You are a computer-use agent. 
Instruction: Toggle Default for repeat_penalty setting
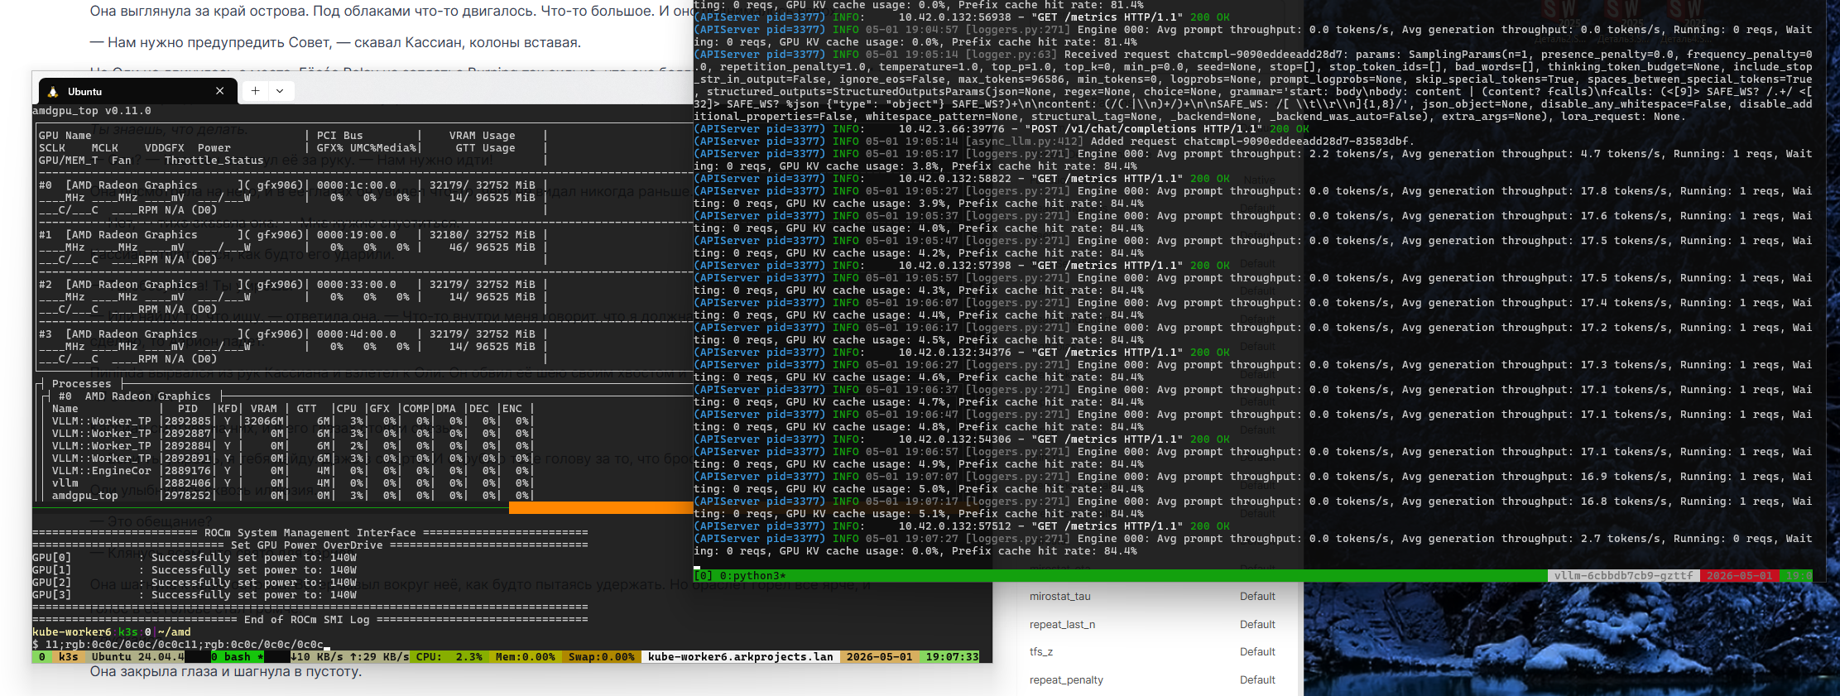[1257, 680]
